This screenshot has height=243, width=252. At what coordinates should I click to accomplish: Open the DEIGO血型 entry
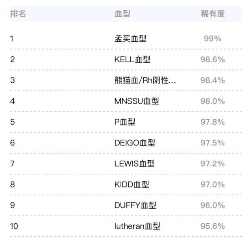(135, 143)
